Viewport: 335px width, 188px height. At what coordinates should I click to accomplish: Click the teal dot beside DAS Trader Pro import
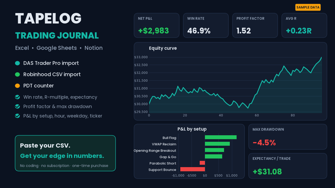18,63
